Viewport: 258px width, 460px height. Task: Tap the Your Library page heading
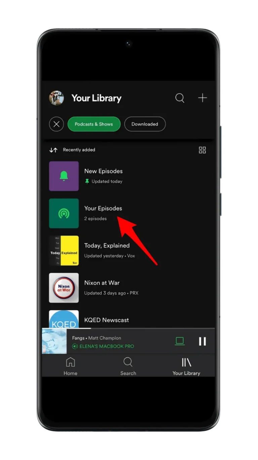coord(96,98)
